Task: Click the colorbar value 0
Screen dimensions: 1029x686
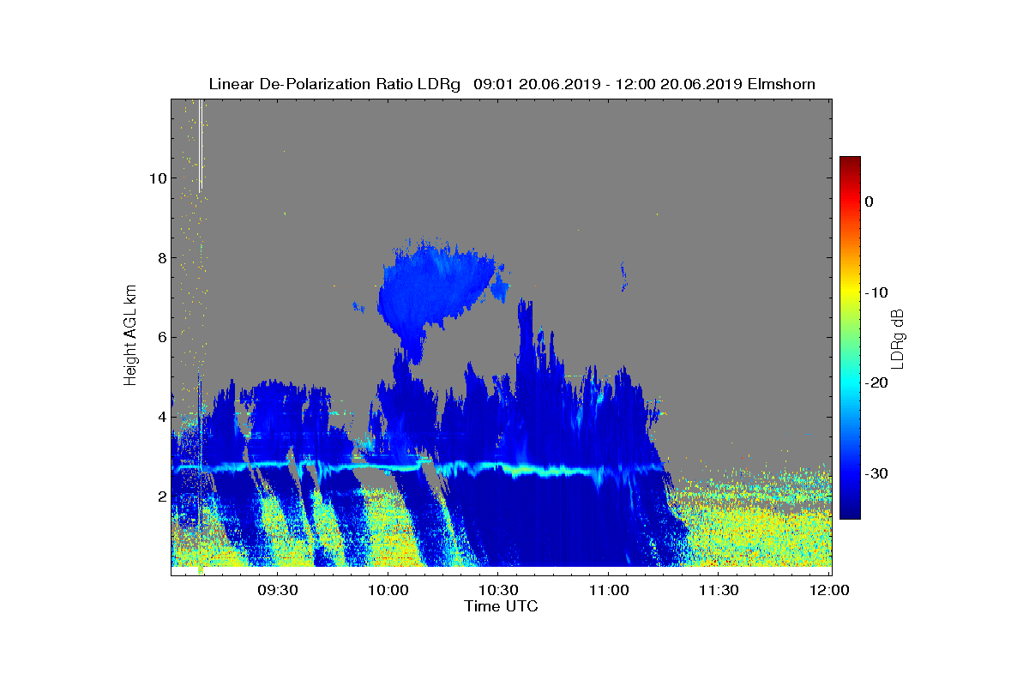Action: pyautogui.click(x=869, y=202)
